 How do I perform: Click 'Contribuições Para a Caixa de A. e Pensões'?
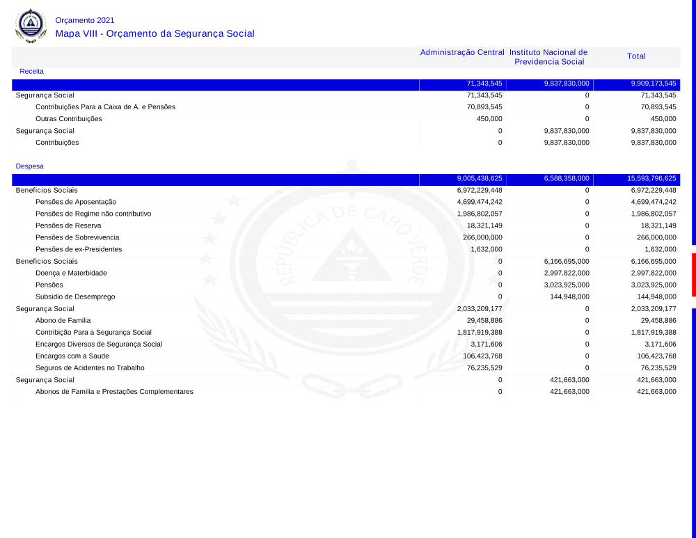pos(105,106)
